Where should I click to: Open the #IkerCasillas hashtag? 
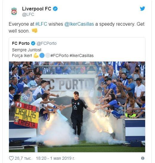pyautogui.click(x=82, y=56)
